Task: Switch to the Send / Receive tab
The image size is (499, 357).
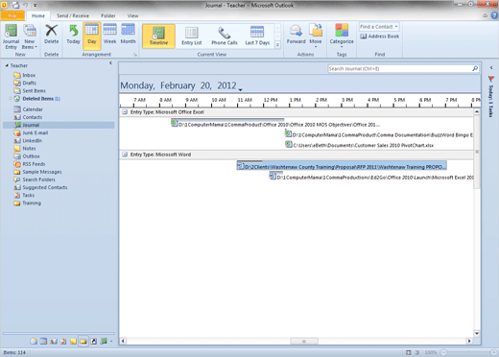Action: 73,15
